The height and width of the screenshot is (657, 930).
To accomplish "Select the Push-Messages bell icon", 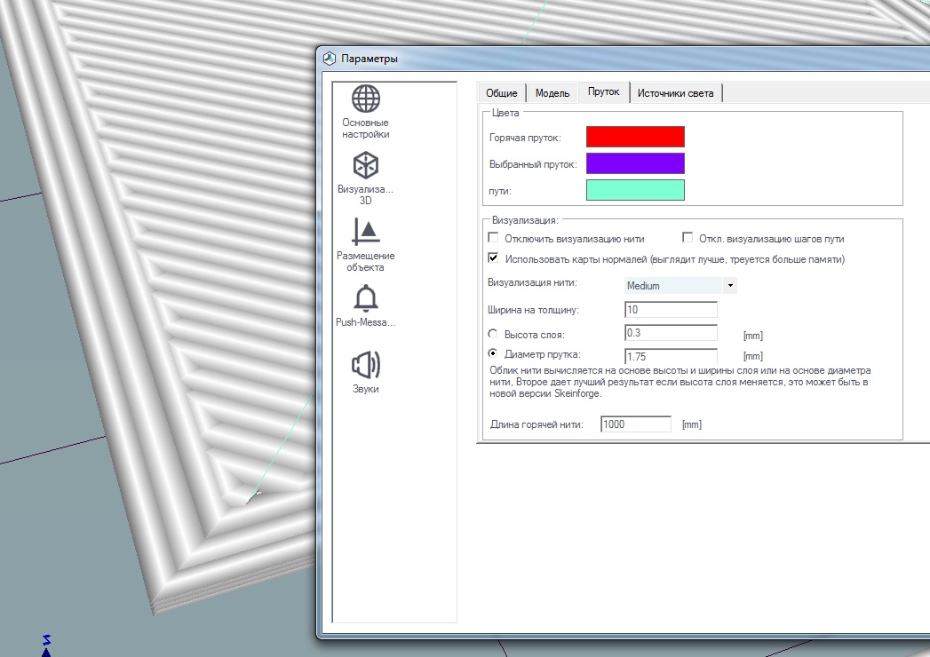I will [365, 298].
